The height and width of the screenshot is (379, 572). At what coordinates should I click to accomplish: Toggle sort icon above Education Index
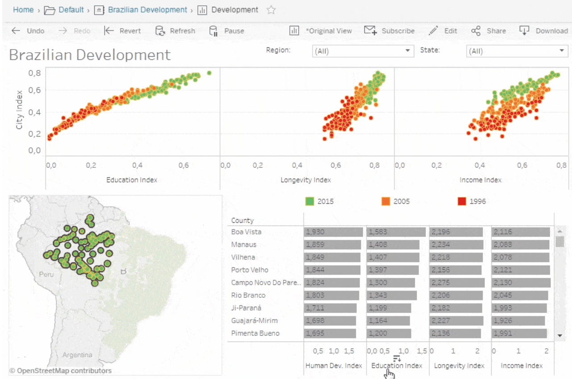pyautogui.click(x=397, y=358)
